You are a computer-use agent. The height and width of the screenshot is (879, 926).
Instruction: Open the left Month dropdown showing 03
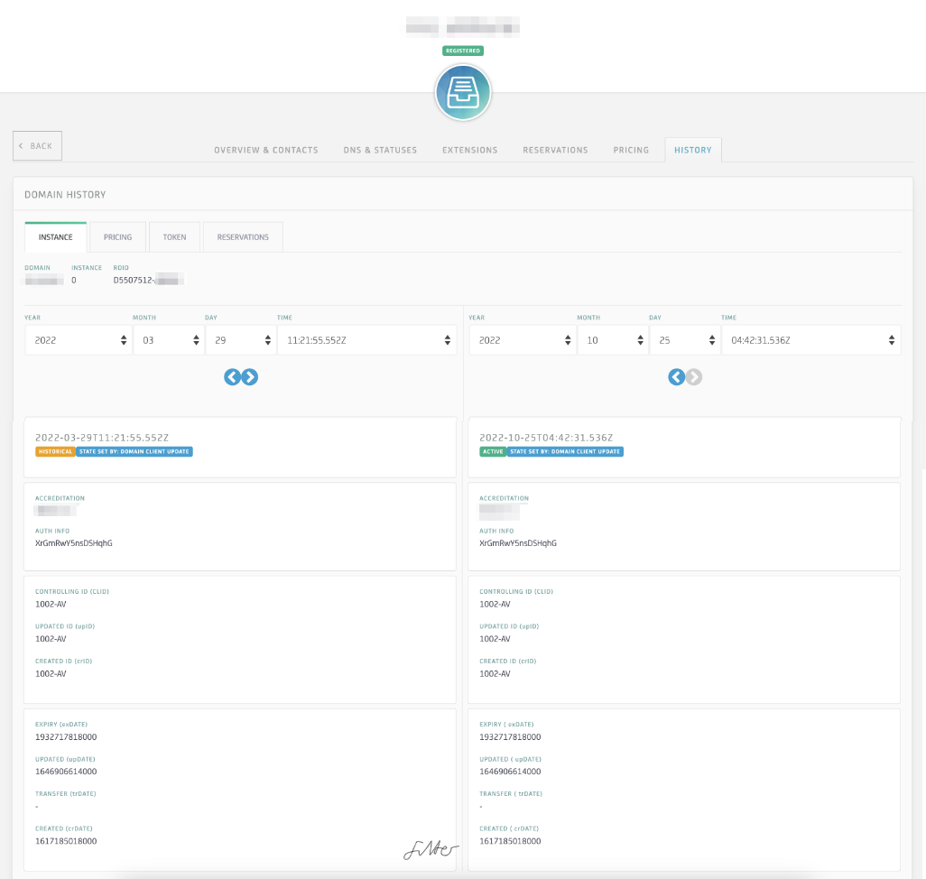click(x=169, y=340)
